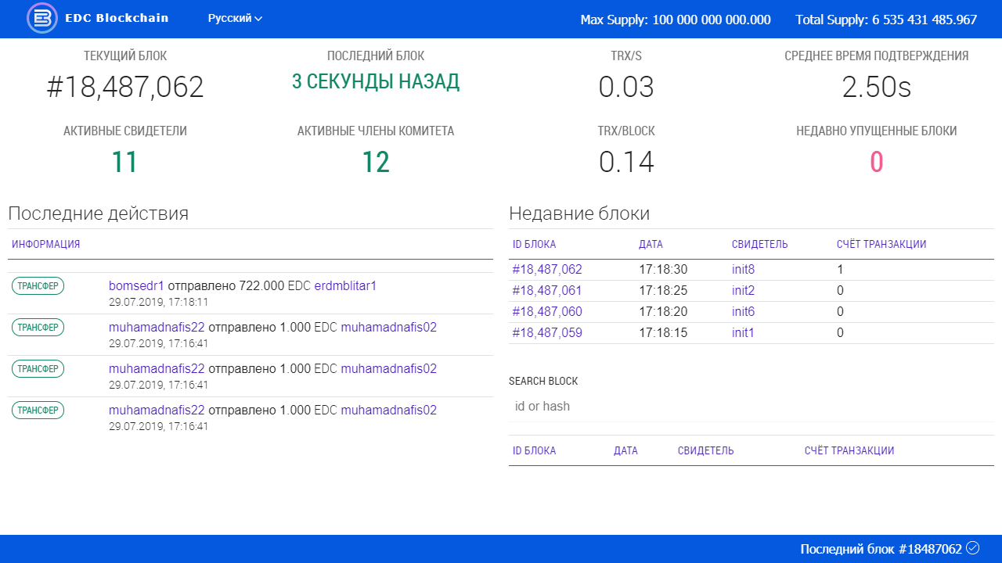Focus the Search Block id or hash field
1002x563 pixels.
pyautogui.click(x=751, y=407)
